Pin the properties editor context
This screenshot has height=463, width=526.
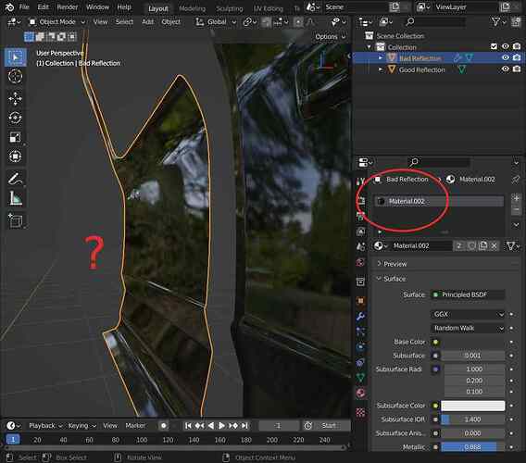click(515, 179)
